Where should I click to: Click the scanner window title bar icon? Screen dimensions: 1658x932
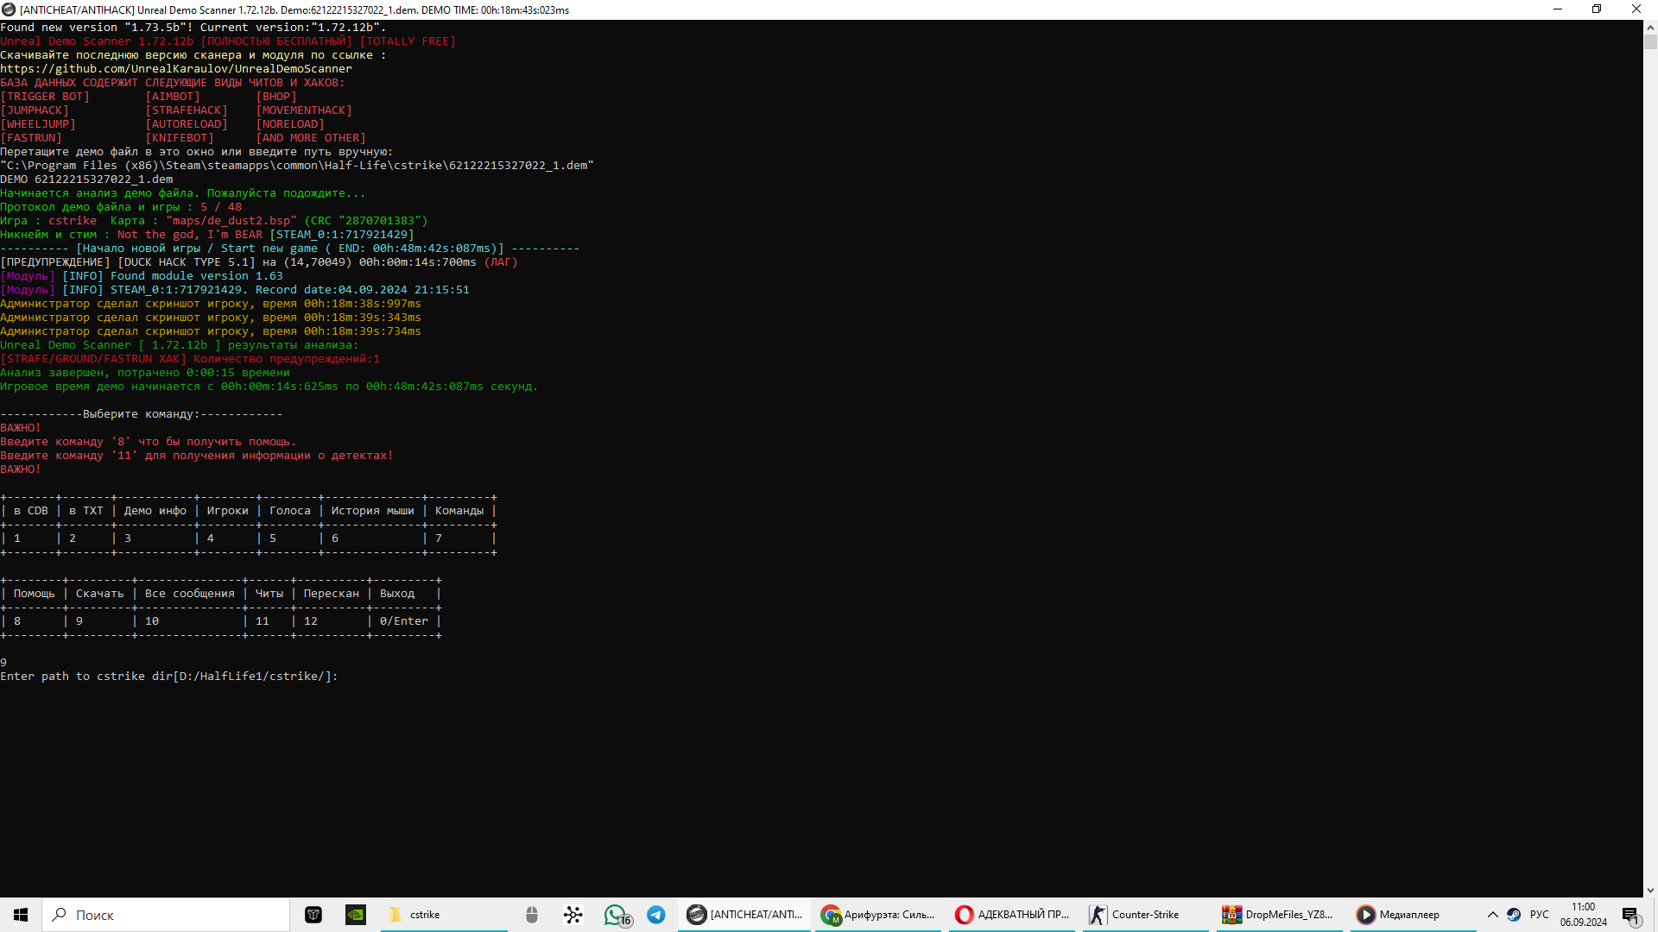pos(9,9)
